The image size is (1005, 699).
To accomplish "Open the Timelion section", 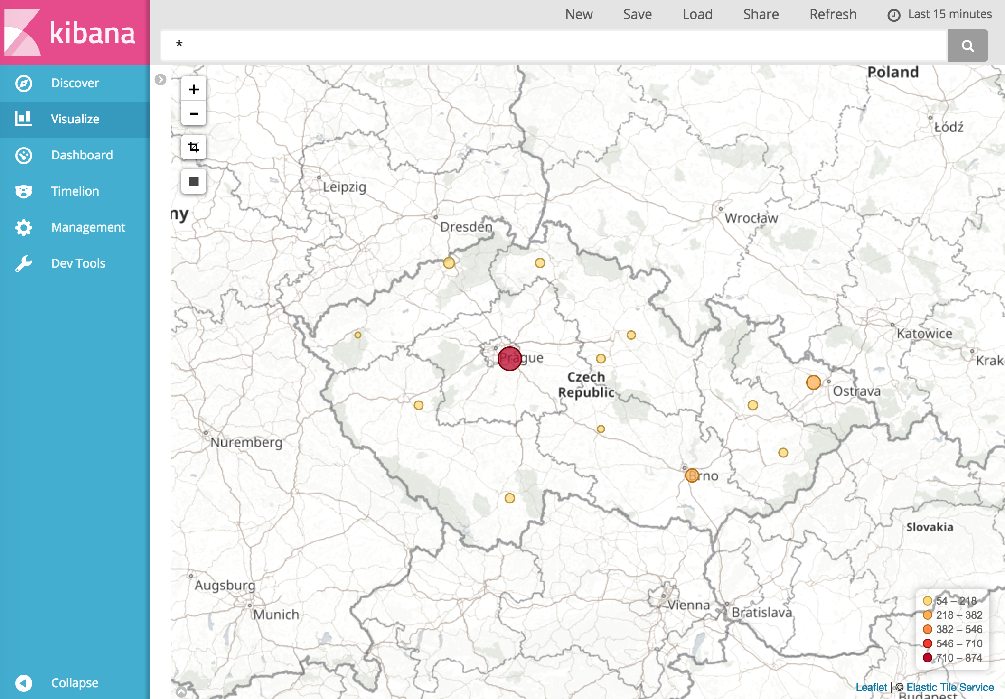I will point(75,191).
